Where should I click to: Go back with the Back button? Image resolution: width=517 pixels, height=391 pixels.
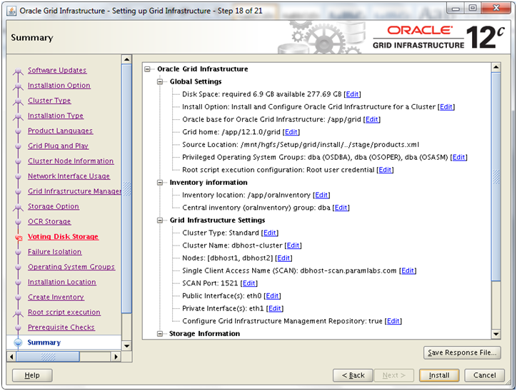click(353, 375)
